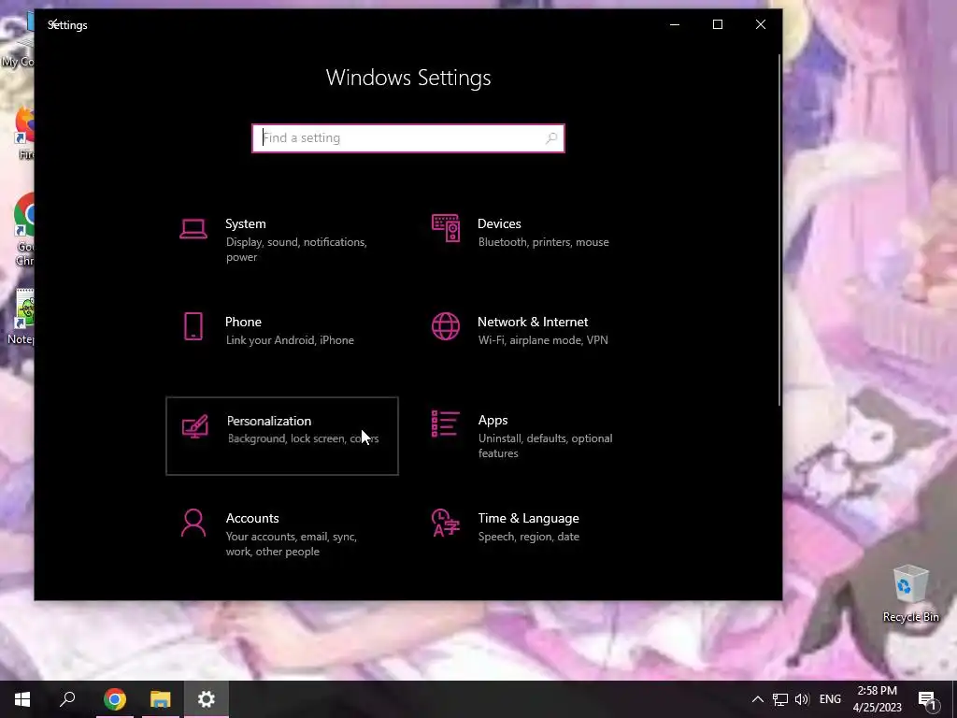
Task: Open Time & Language settings title
Action: pyautogui.click(x=529, y=518)
